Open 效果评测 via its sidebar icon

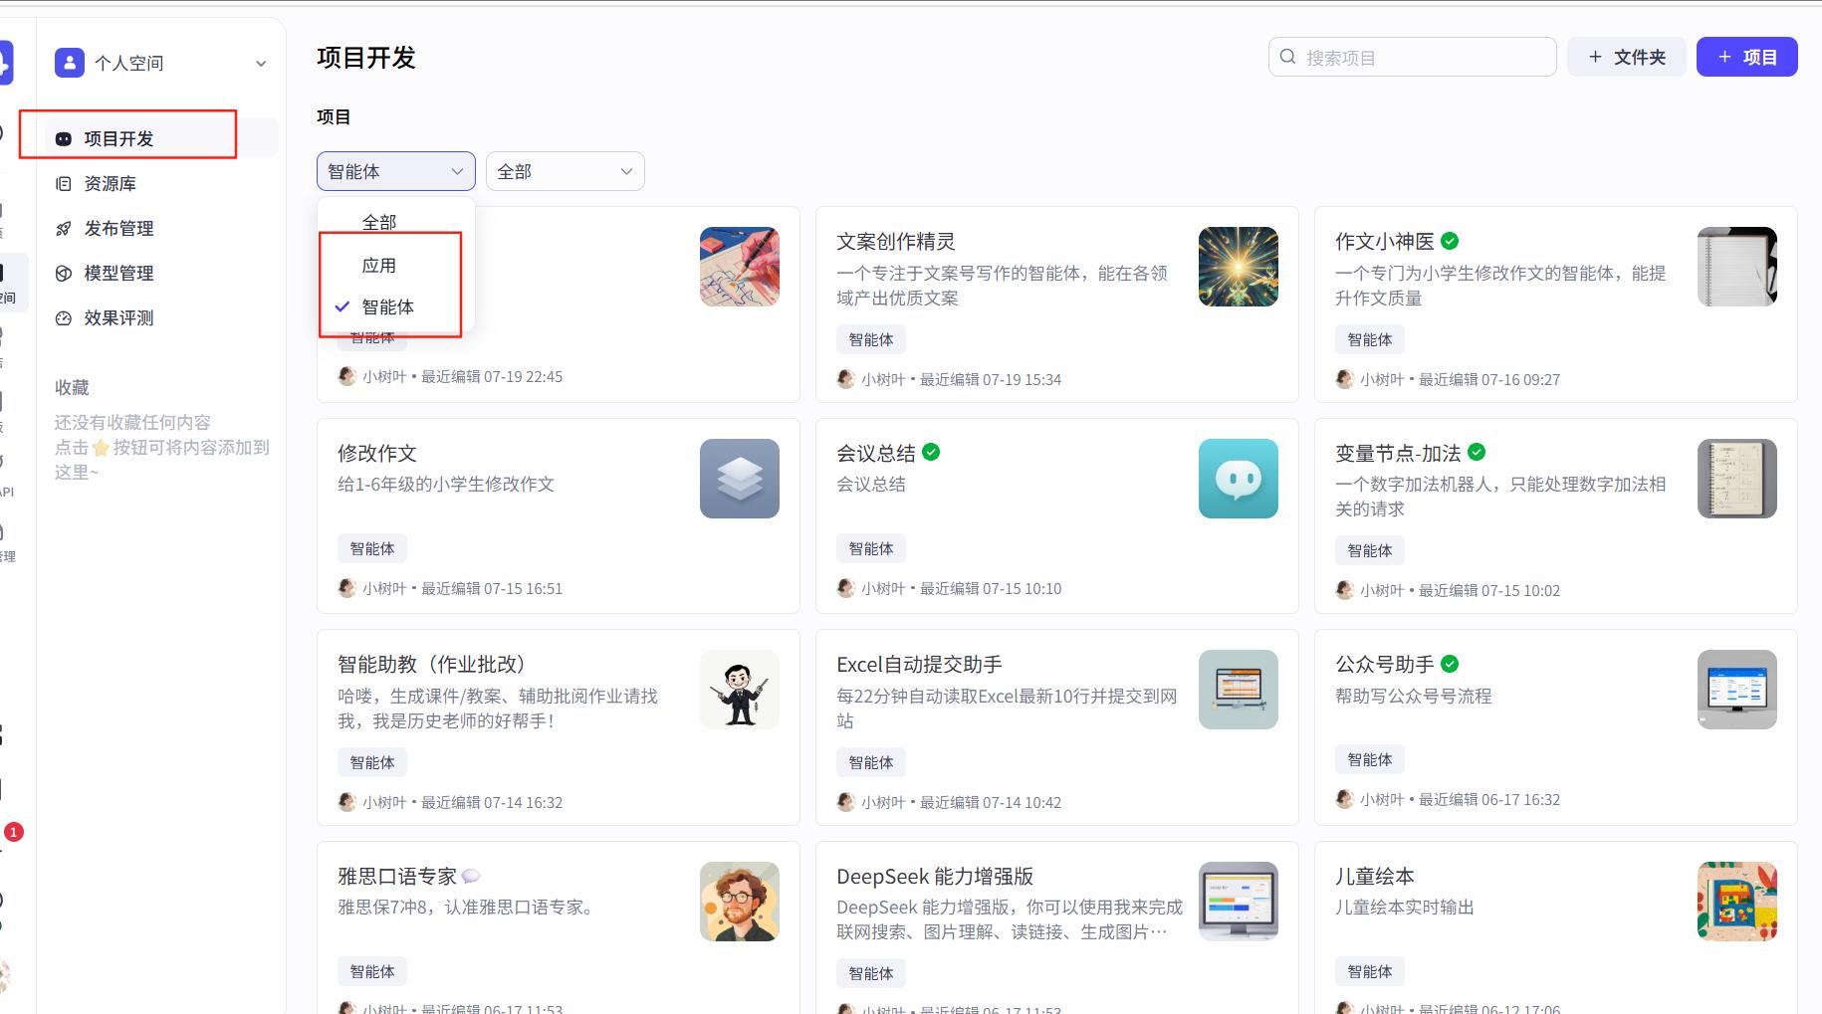pos(64,317)
